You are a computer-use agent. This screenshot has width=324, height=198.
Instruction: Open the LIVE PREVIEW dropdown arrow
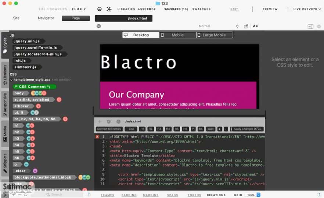click(320, 9)
